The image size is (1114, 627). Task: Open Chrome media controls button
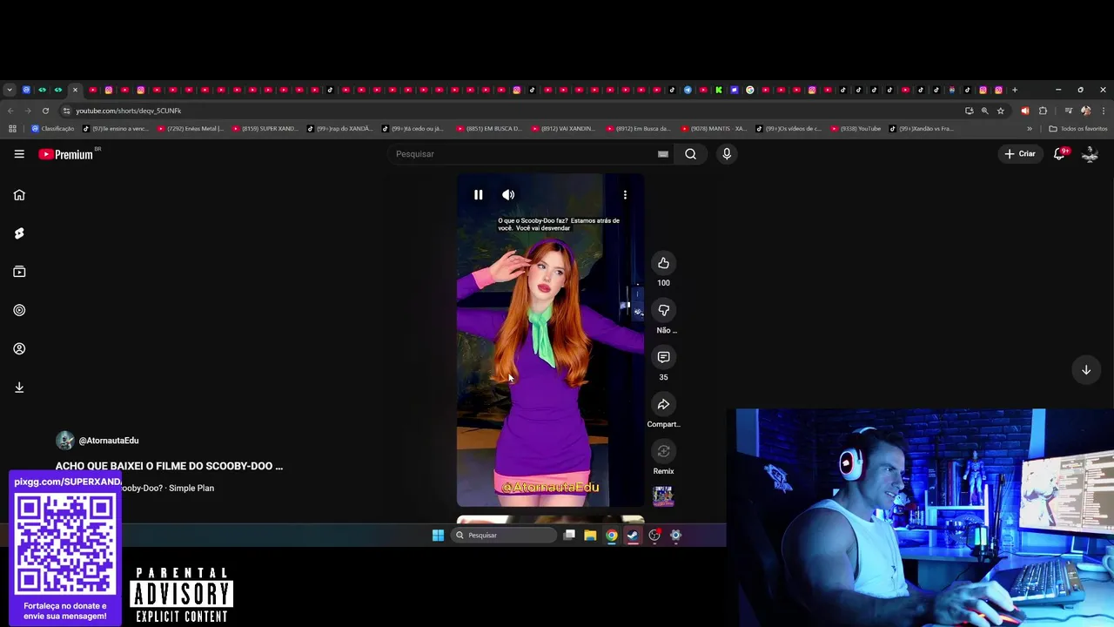1069,111
